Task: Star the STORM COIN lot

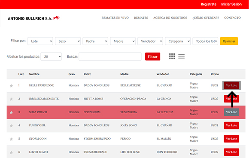Action: click(11, 139)
